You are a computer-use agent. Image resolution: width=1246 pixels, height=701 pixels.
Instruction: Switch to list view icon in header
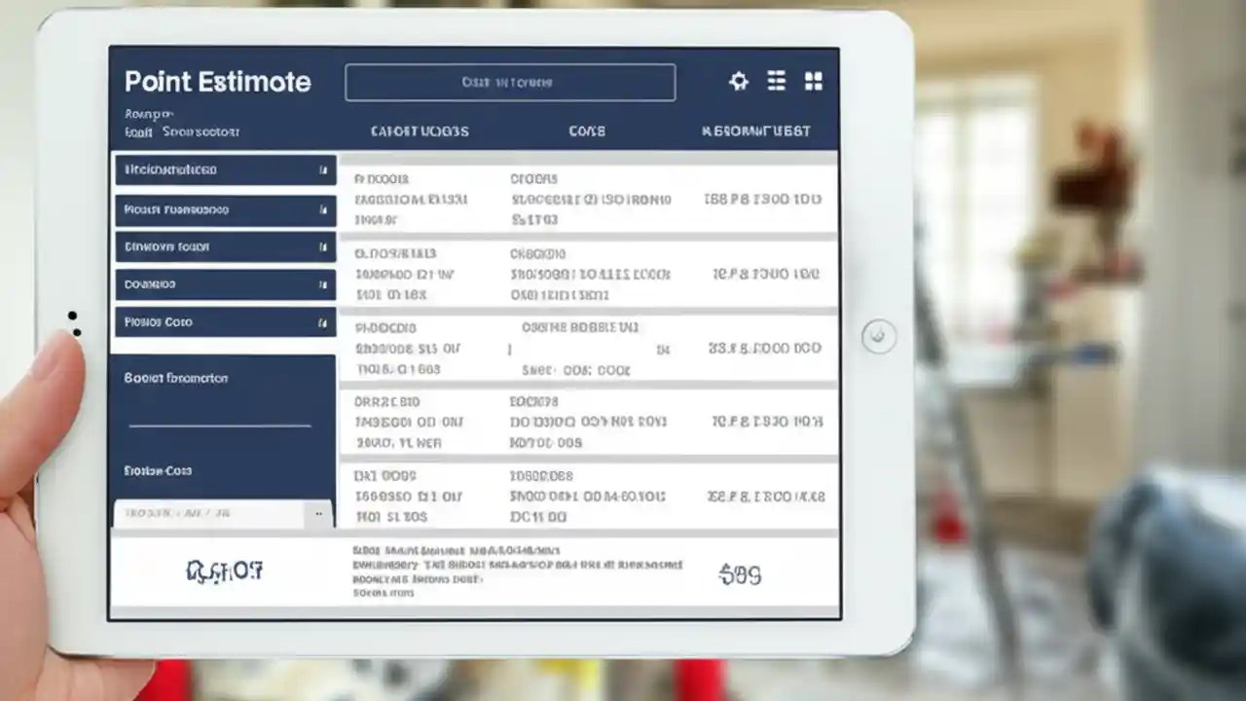click(776, 82)
